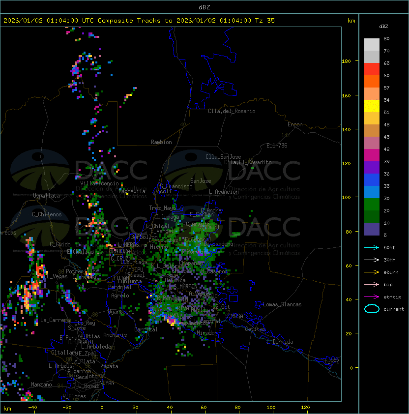
Task: Click the 'Zapata' map label
Action: [x=109, y=366]
